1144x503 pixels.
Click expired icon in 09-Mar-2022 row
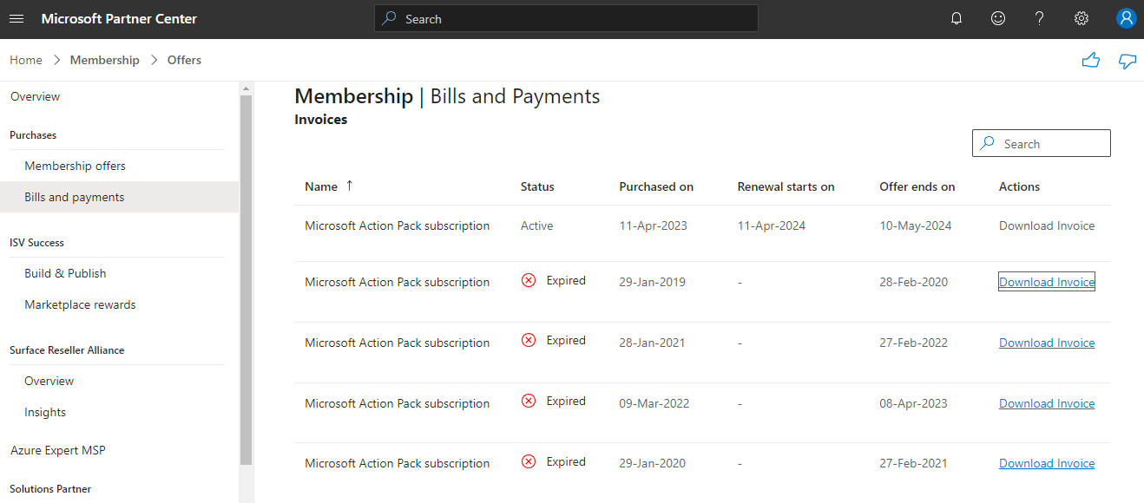click(529, 401)
